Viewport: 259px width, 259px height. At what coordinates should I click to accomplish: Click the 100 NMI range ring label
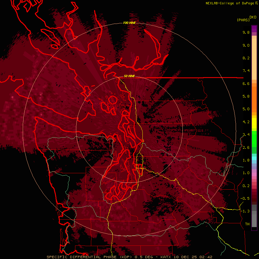coord(129,23)
